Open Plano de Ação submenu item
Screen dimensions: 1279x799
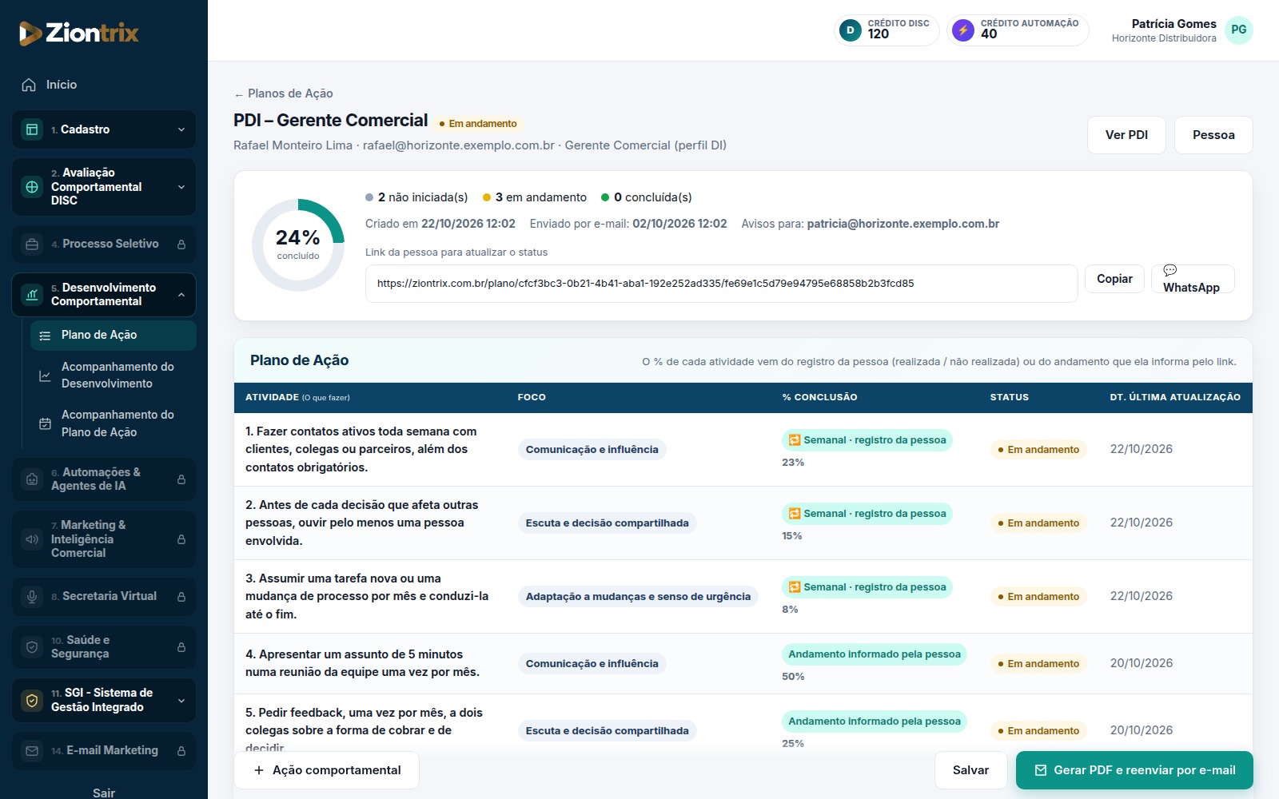(114, 336)
